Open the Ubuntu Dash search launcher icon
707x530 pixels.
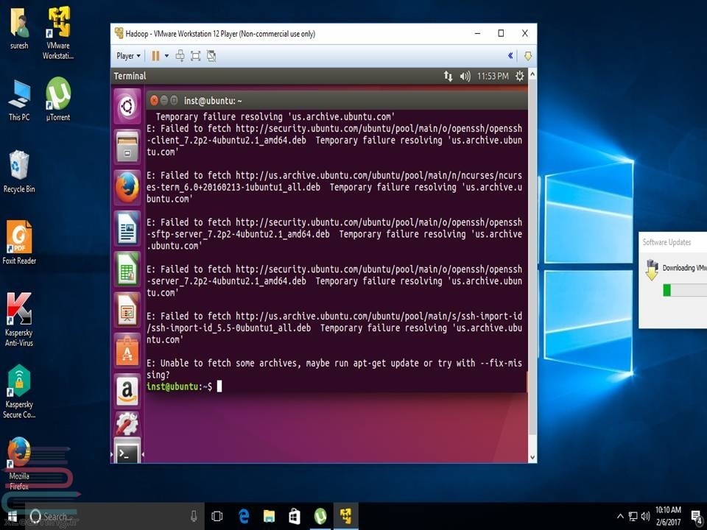127,107
